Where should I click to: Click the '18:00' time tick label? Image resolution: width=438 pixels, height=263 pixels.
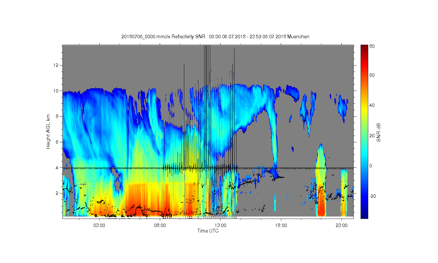click(281, 226)
